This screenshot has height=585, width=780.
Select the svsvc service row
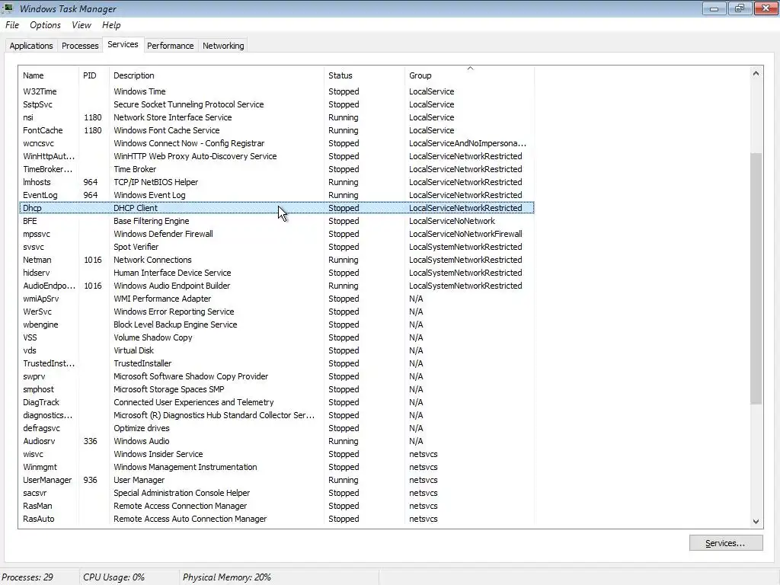coord(277,247)
